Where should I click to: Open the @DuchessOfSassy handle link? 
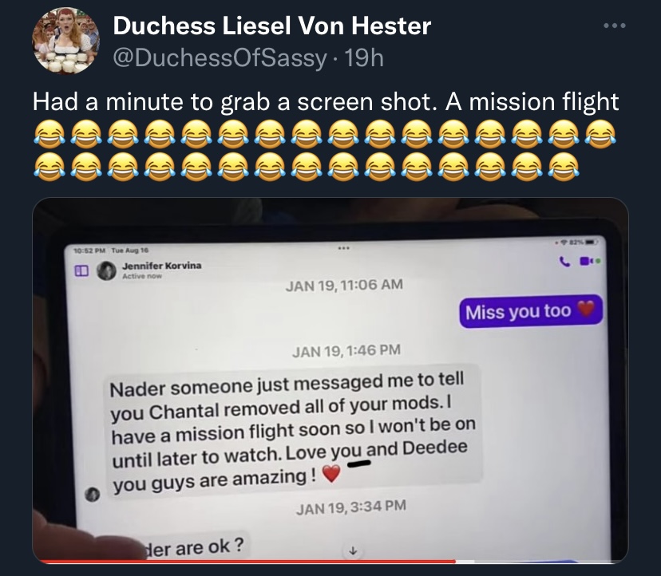pyautogui.click(x=220, y=57)
